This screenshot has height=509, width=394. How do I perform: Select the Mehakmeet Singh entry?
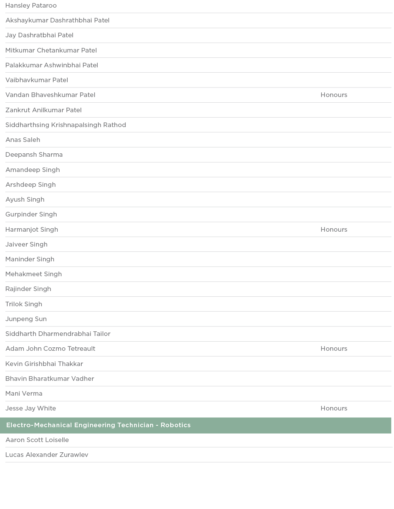pyautogui.click(x=33, y=274)
